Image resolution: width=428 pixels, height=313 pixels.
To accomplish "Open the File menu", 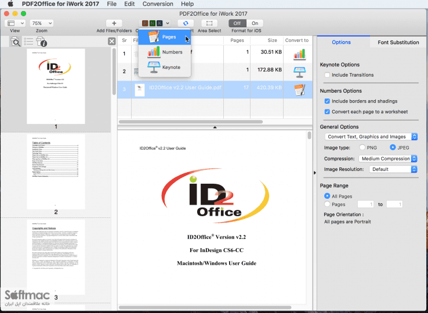I will (112, 4).
